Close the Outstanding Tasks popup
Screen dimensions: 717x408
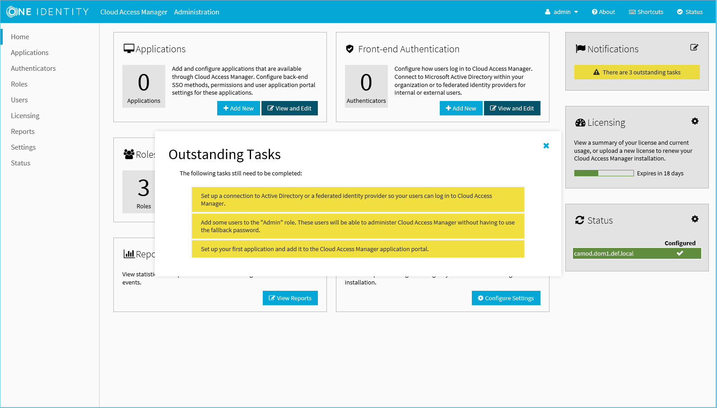coord(546,146)
